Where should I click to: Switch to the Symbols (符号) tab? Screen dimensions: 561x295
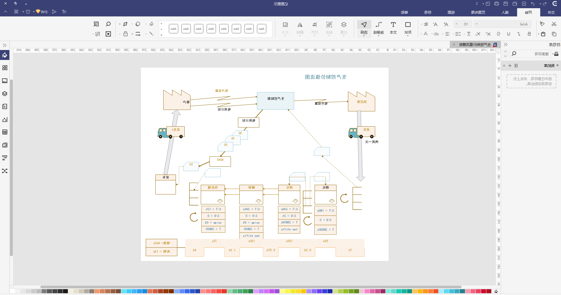pyautogui.click(x=428, y=12)
